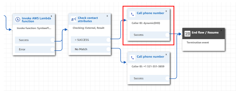Remove the Invoke AWS Lambda function block
The image size is (236, 91).
click(51, 16)
